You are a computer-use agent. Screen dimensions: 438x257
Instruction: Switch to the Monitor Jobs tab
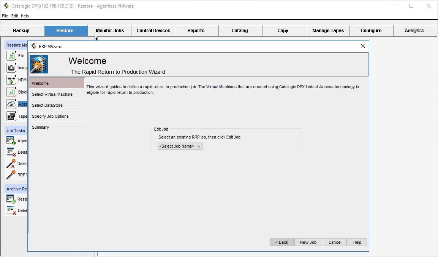[x=110, y=31]
